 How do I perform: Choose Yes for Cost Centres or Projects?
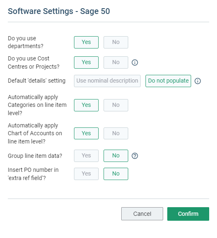(x=86, y=62)
